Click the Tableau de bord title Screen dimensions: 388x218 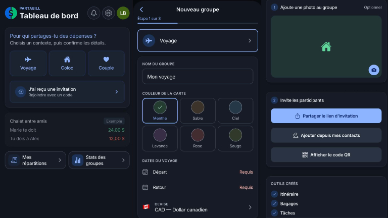click(x=49, y=16)
